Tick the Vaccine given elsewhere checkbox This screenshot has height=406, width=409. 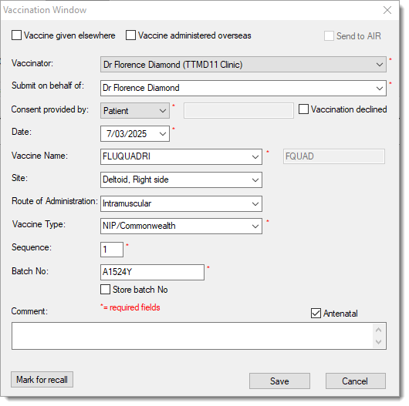point(16,35)
